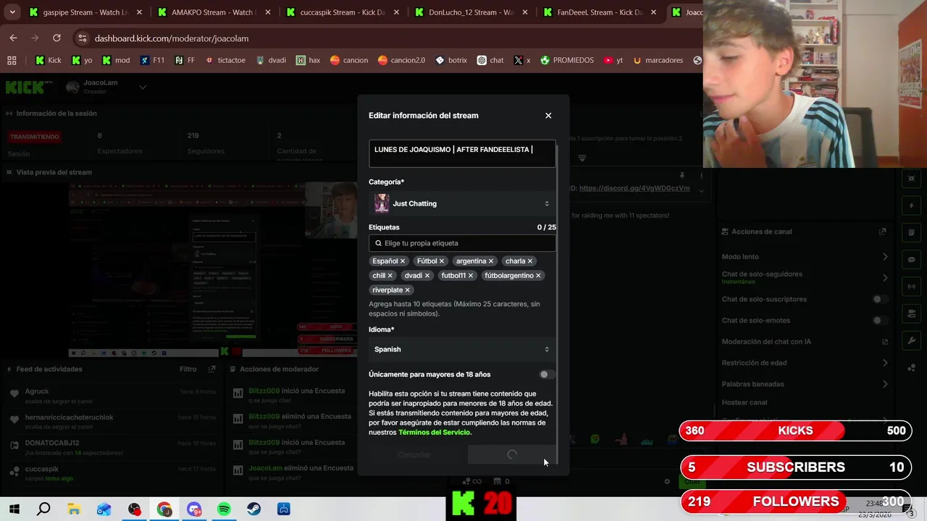Open the Términos del Servicio link

[x=435, y=432]
